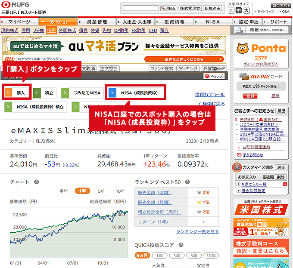
Task: Click the 投信カブコール link
Action: click(x=210, y=95)
